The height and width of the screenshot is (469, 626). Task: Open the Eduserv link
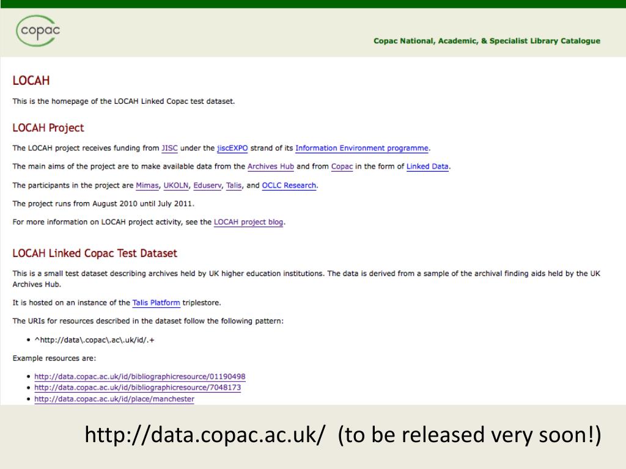click(x=208, y=186)
